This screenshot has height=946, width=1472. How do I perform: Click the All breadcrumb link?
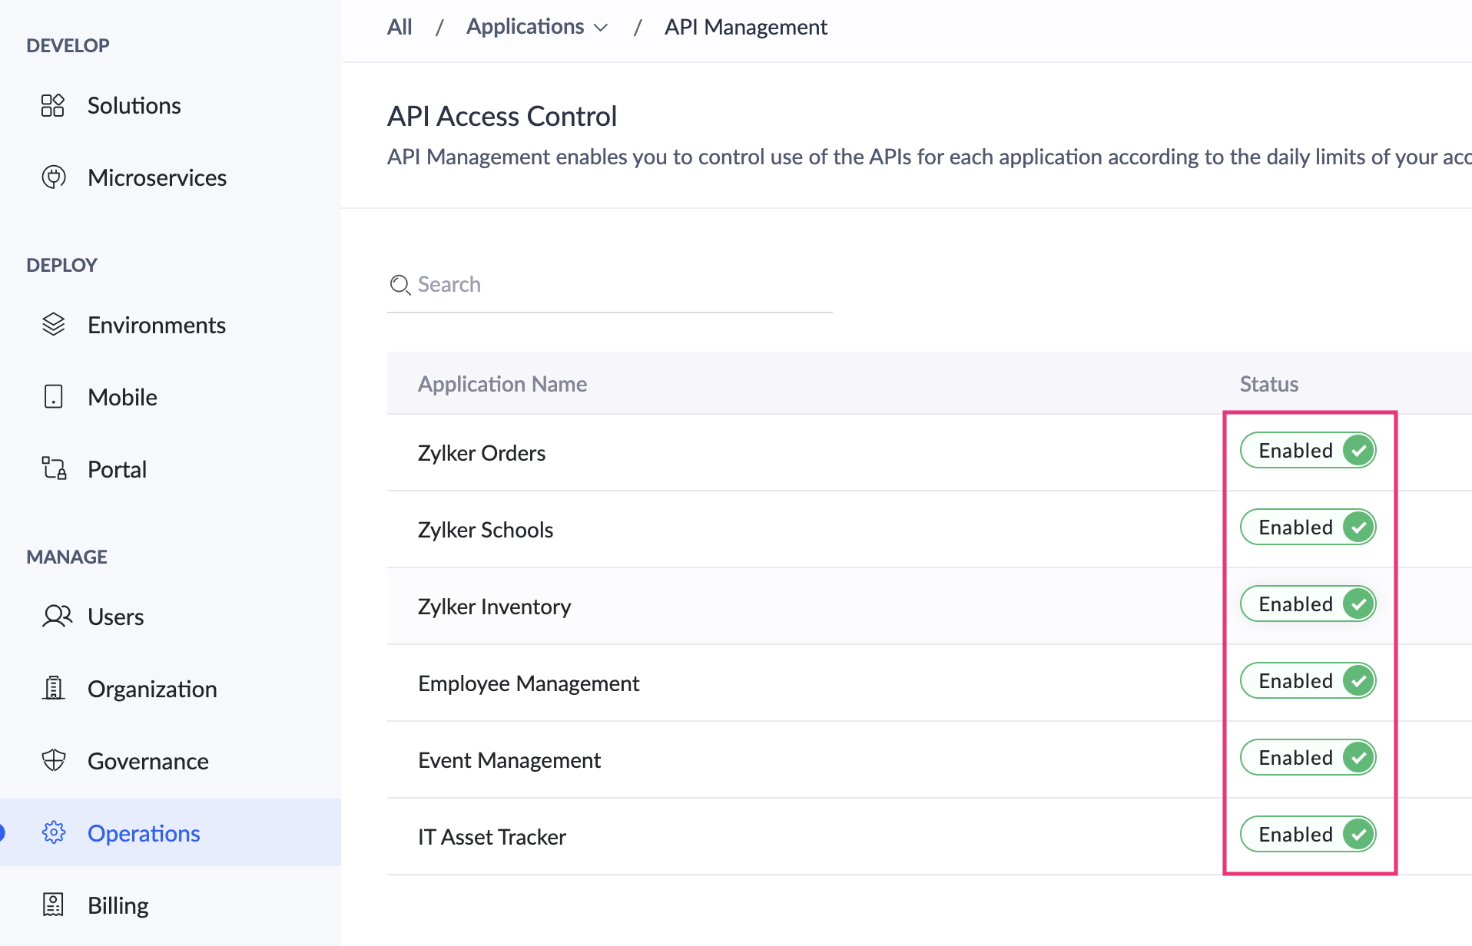(399, 27)
